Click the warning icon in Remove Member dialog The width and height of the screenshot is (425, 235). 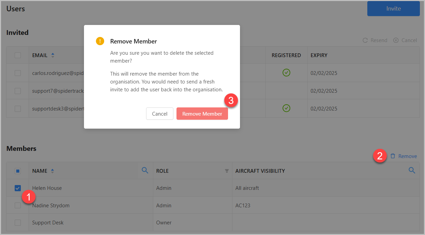[x=100, y=41]
